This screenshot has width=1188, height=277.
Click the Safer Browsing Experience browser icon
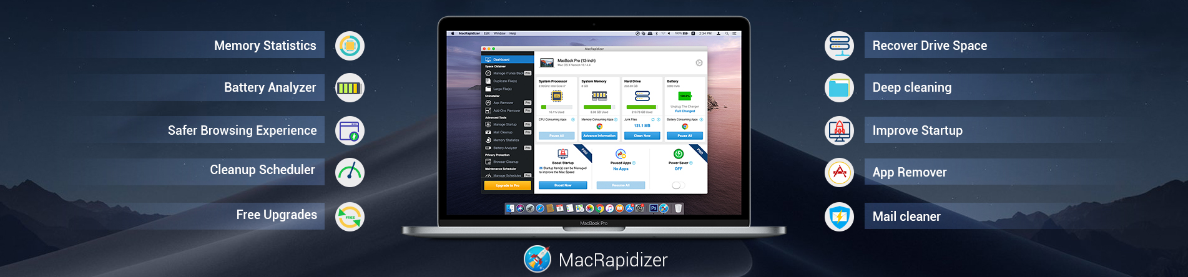pyautogui.click(x=350, y=130)
